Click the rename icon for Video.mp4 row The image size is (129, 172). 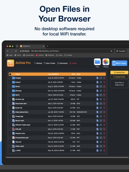[x=101, y=146]
